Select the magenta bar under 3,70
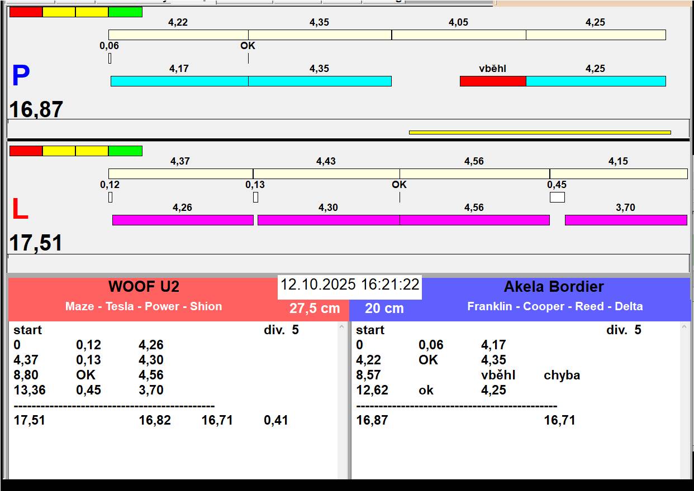This screenshot has width=694, height=491. click(x=626, y=220)
